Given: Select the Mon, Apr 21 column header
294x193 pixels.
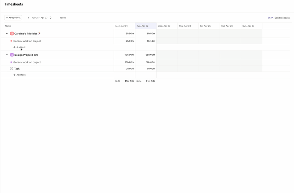Looking at the screenshot, I should click(124, 26).
